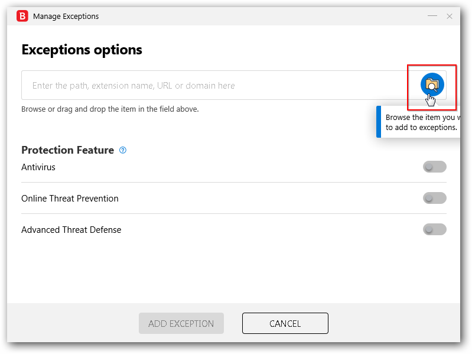This screenshot has width=472, height=354.
Task: Click the drag and drop hint text
Action: point(110,109)
